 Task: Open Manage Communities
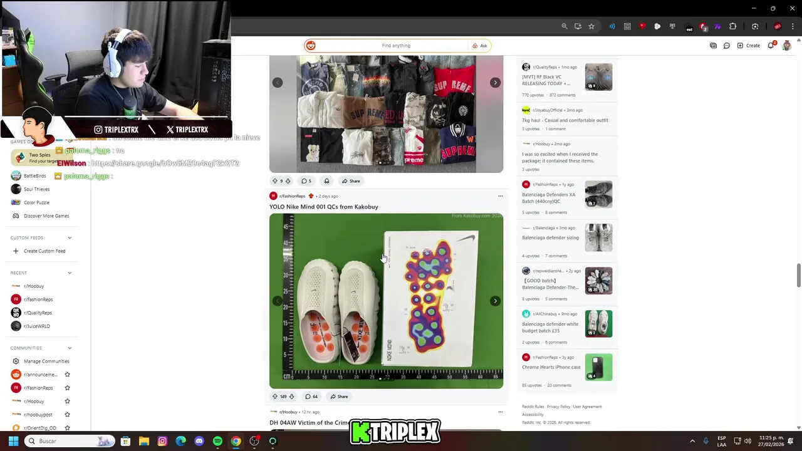pos(41,361)
